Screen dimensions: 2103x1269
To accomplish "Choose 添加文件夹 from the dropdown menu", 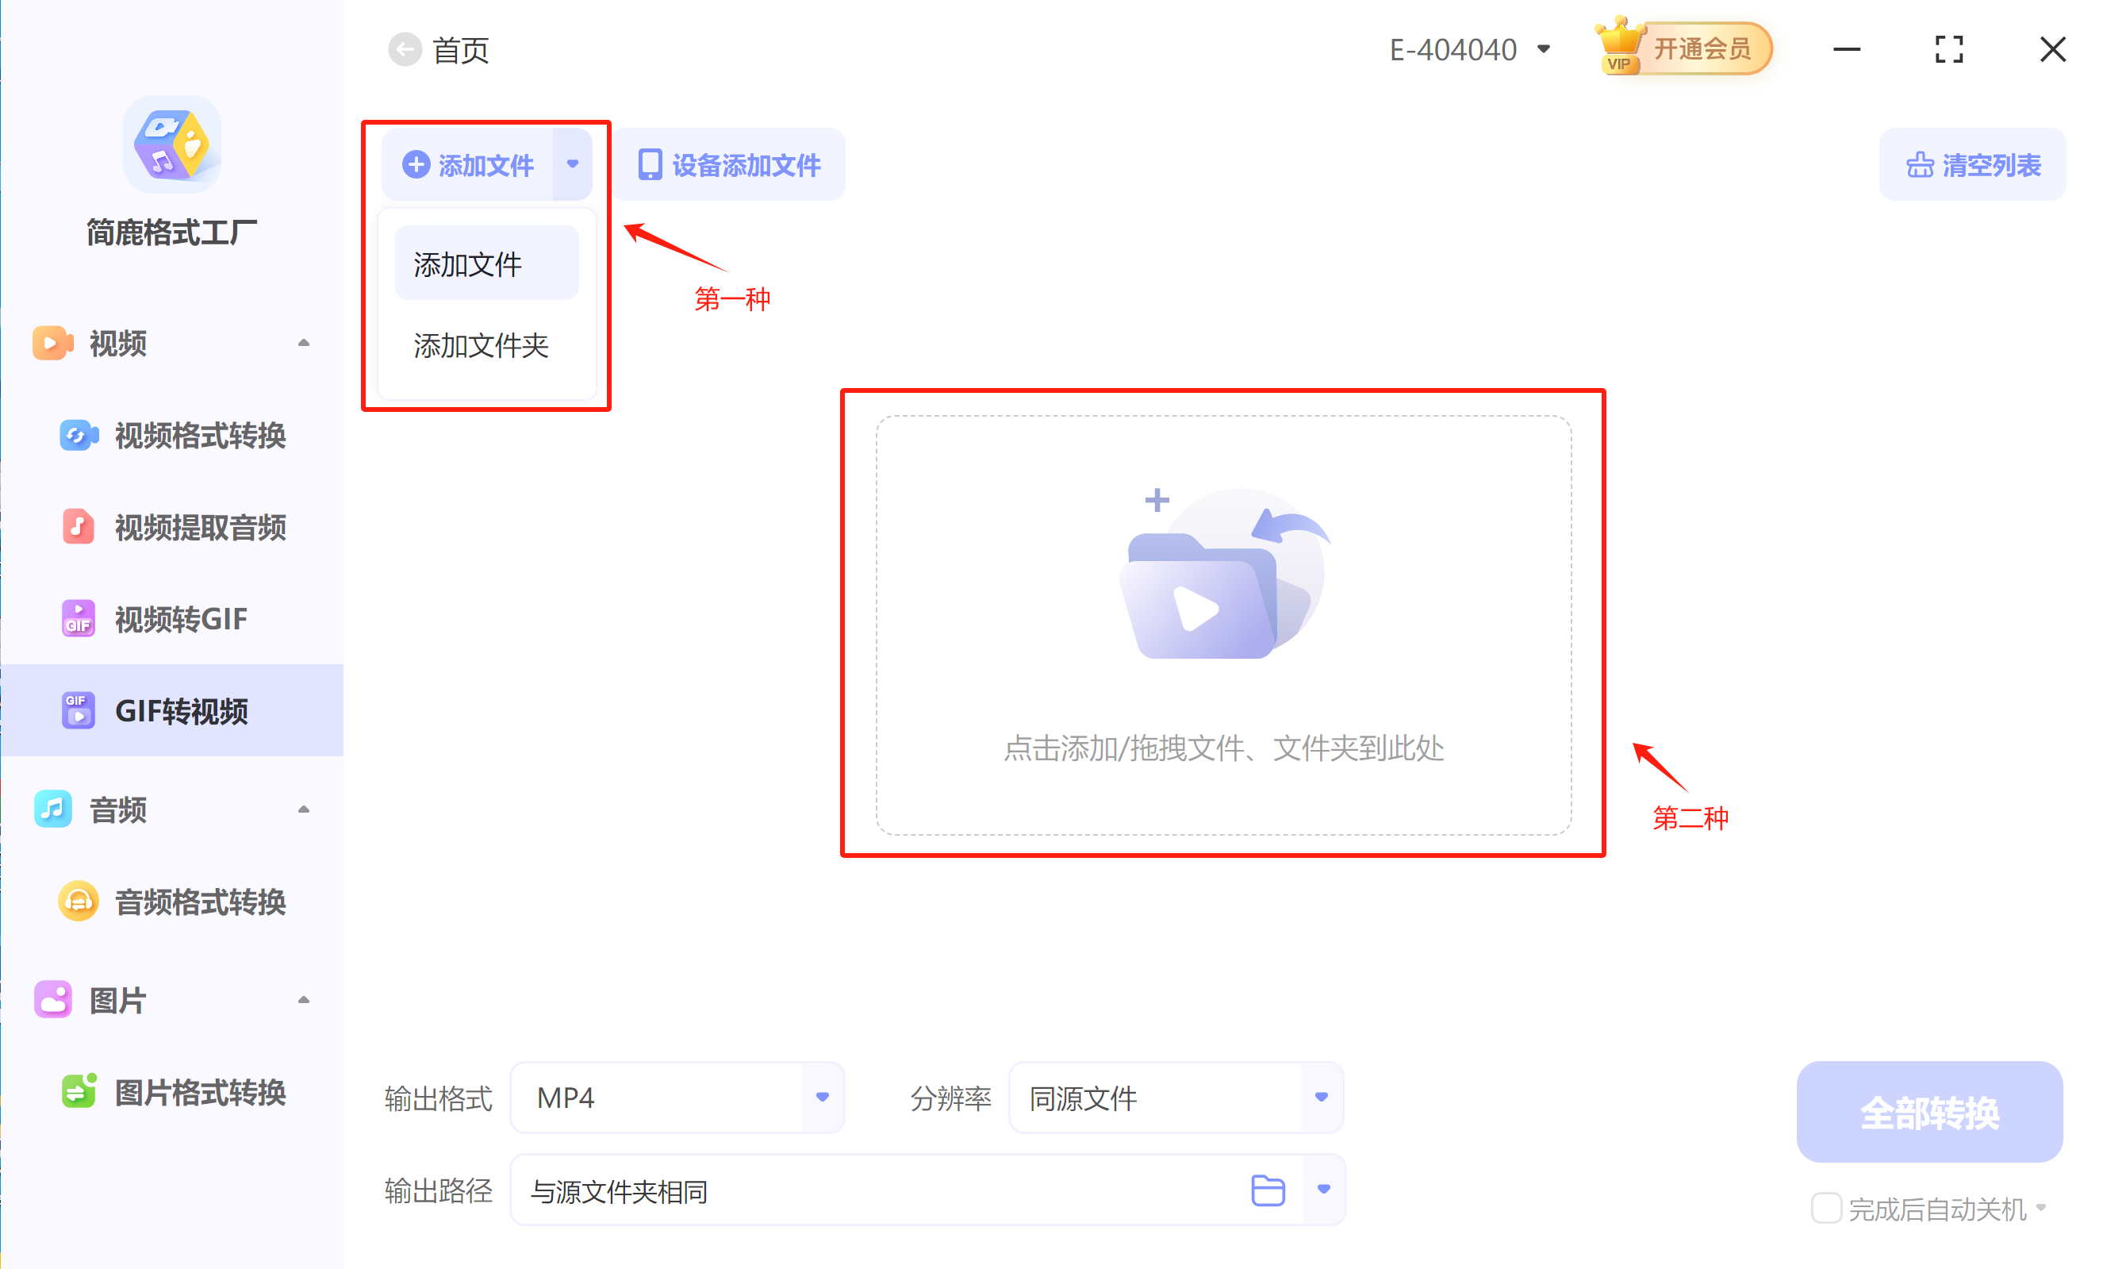I will coord(481,346).
